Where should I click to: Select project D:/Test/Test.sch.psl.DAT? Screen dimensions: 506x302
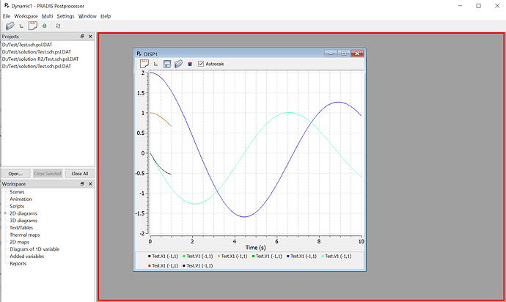(x=27, y=45)
